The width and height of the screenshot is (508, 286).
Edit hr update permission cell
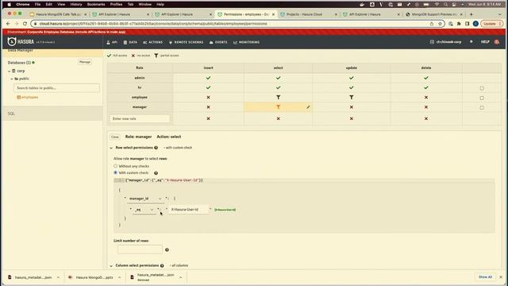[x=352, y=87]
